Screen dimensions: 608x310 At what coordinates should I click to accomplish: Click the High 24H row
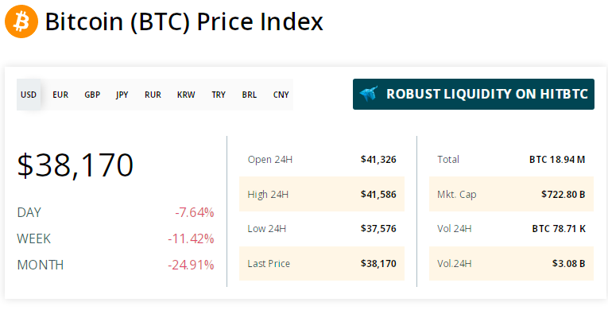click(322, 194)
